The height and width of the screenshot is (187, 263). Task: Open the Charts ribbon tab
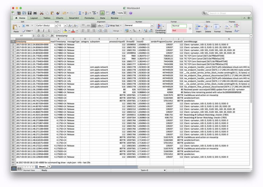click(x=60, y=18)
